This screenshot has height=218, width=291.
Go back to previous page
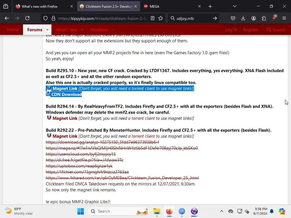click(7, 18)
